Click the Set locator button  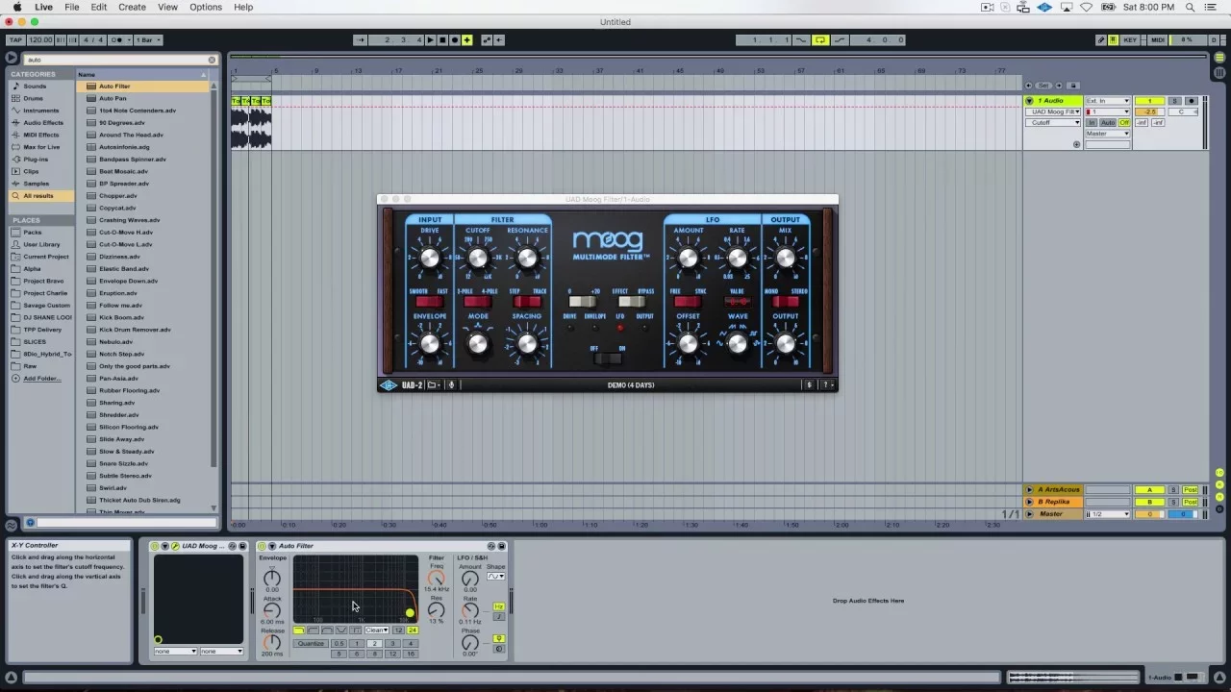(x=1043, y=86)
